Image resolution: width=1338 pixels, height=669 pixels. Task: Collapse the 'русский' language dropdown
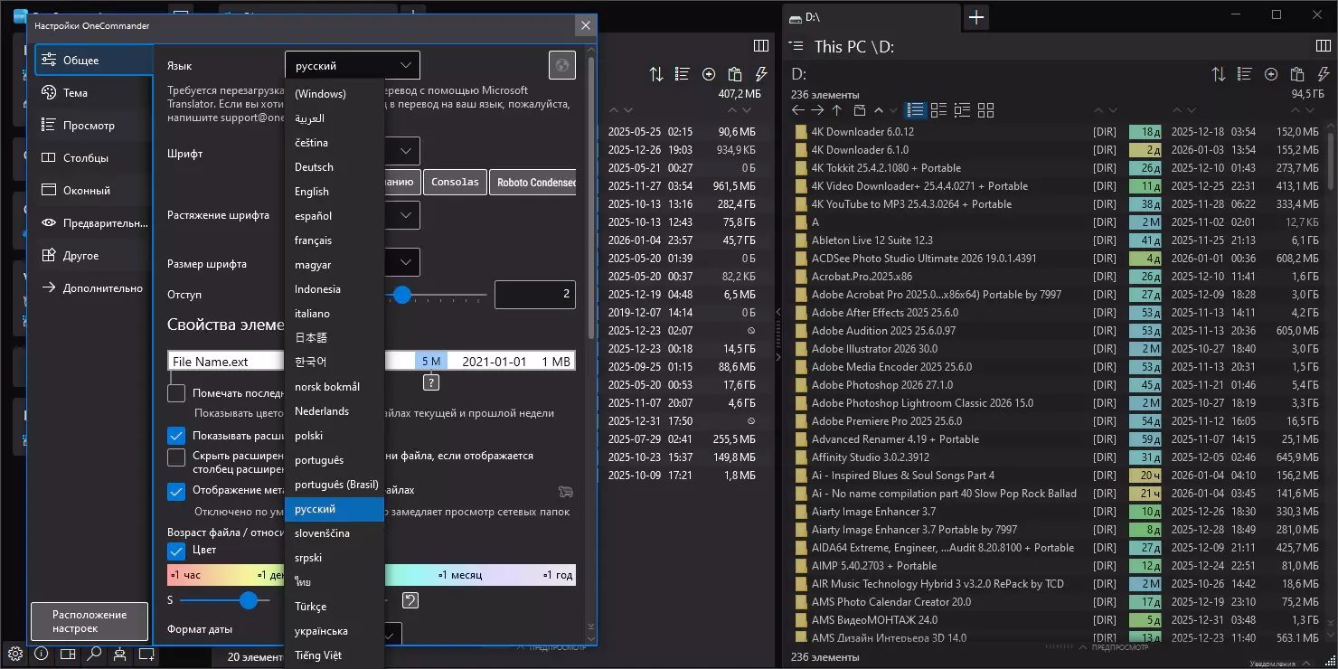pos(406,65)
